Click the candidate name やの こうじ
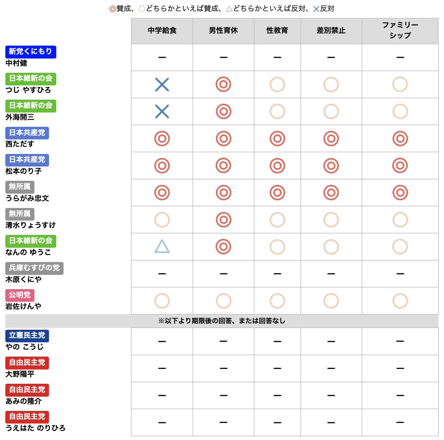Screen dimensions: 444x440 click(x=22, y=347)
